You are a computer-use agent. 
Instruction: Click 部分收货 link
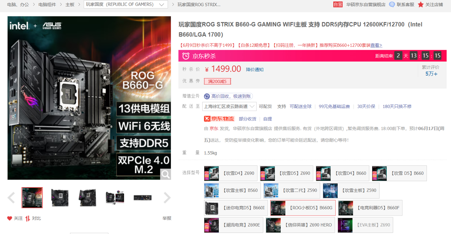pyautogui.click(x=247, y=119)
